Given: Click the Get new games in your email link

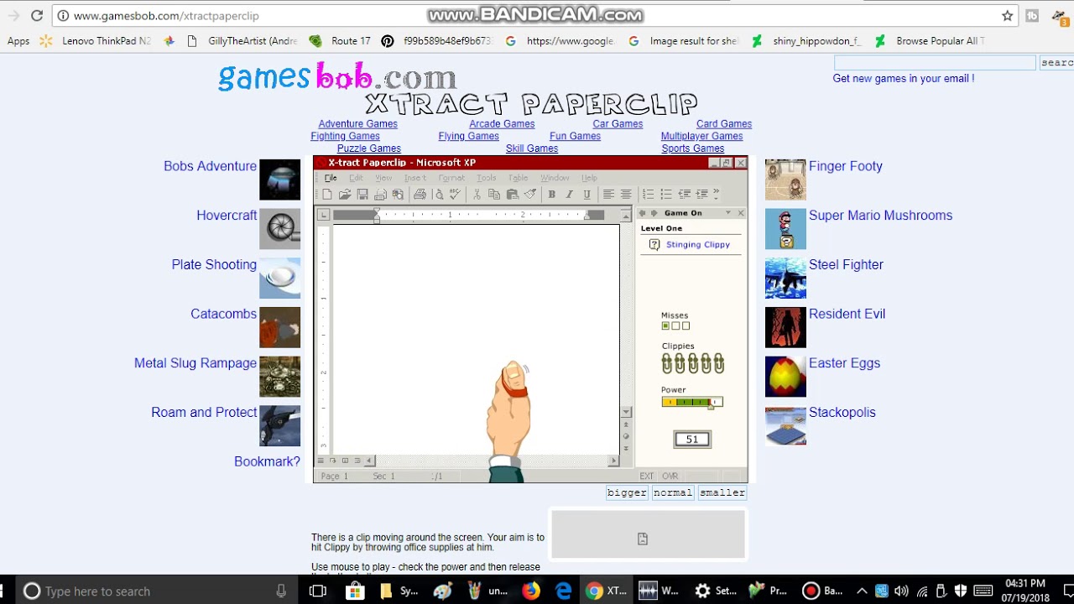Looking at the screenshot, I should tap(904, 78).
